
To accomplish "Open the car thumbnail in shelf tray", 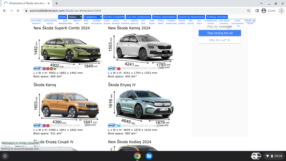I will click(256, 156).
